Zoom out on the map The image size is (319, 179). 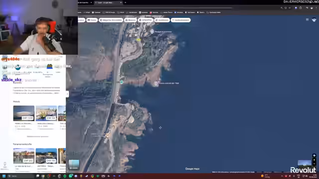(314, 164)
